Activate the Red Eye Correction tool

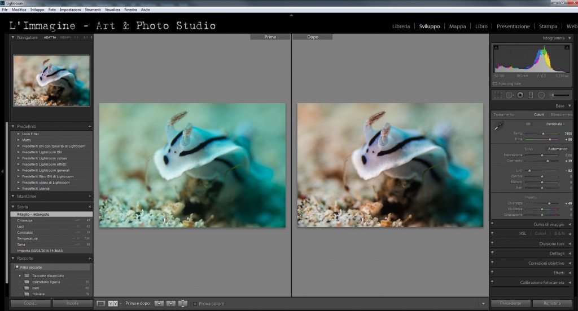point(520,95)
